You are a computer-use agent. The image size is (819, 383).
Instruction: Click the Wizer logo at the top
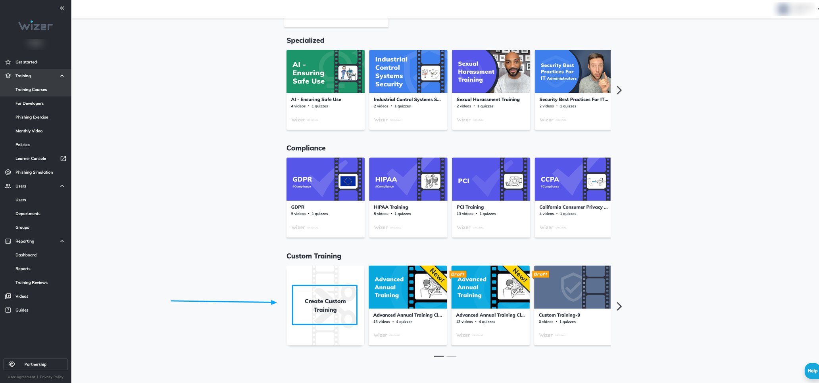click(35, 26)
